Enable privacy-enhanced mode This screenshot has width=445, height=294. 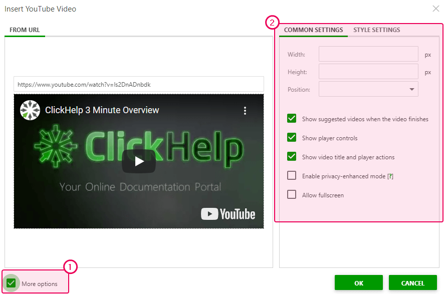click(291, 175)
